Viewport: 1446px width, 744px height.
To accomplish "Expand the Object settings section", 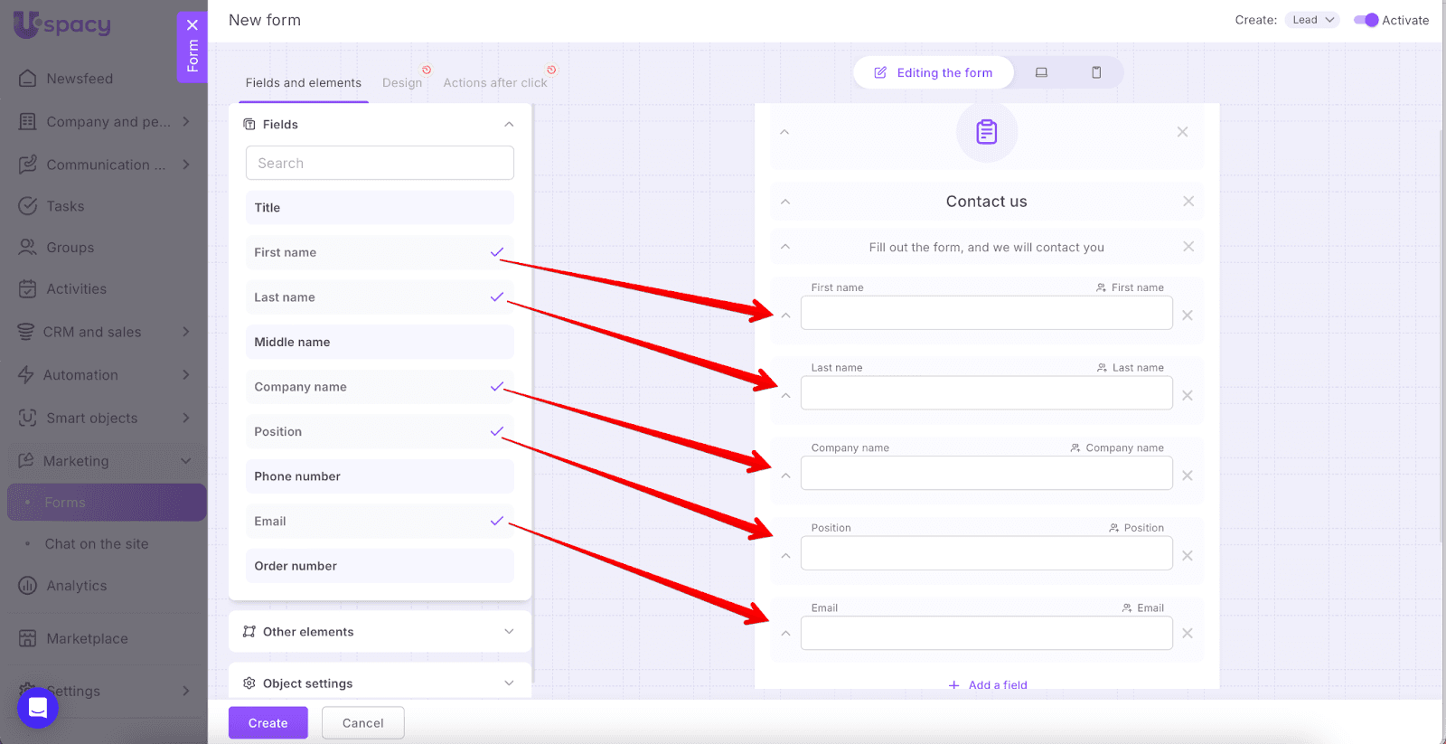I will 509,683.
